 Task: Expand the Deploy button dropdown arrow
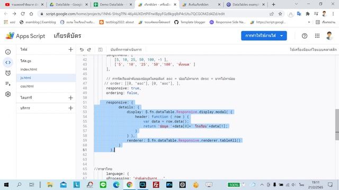[281, 36]
